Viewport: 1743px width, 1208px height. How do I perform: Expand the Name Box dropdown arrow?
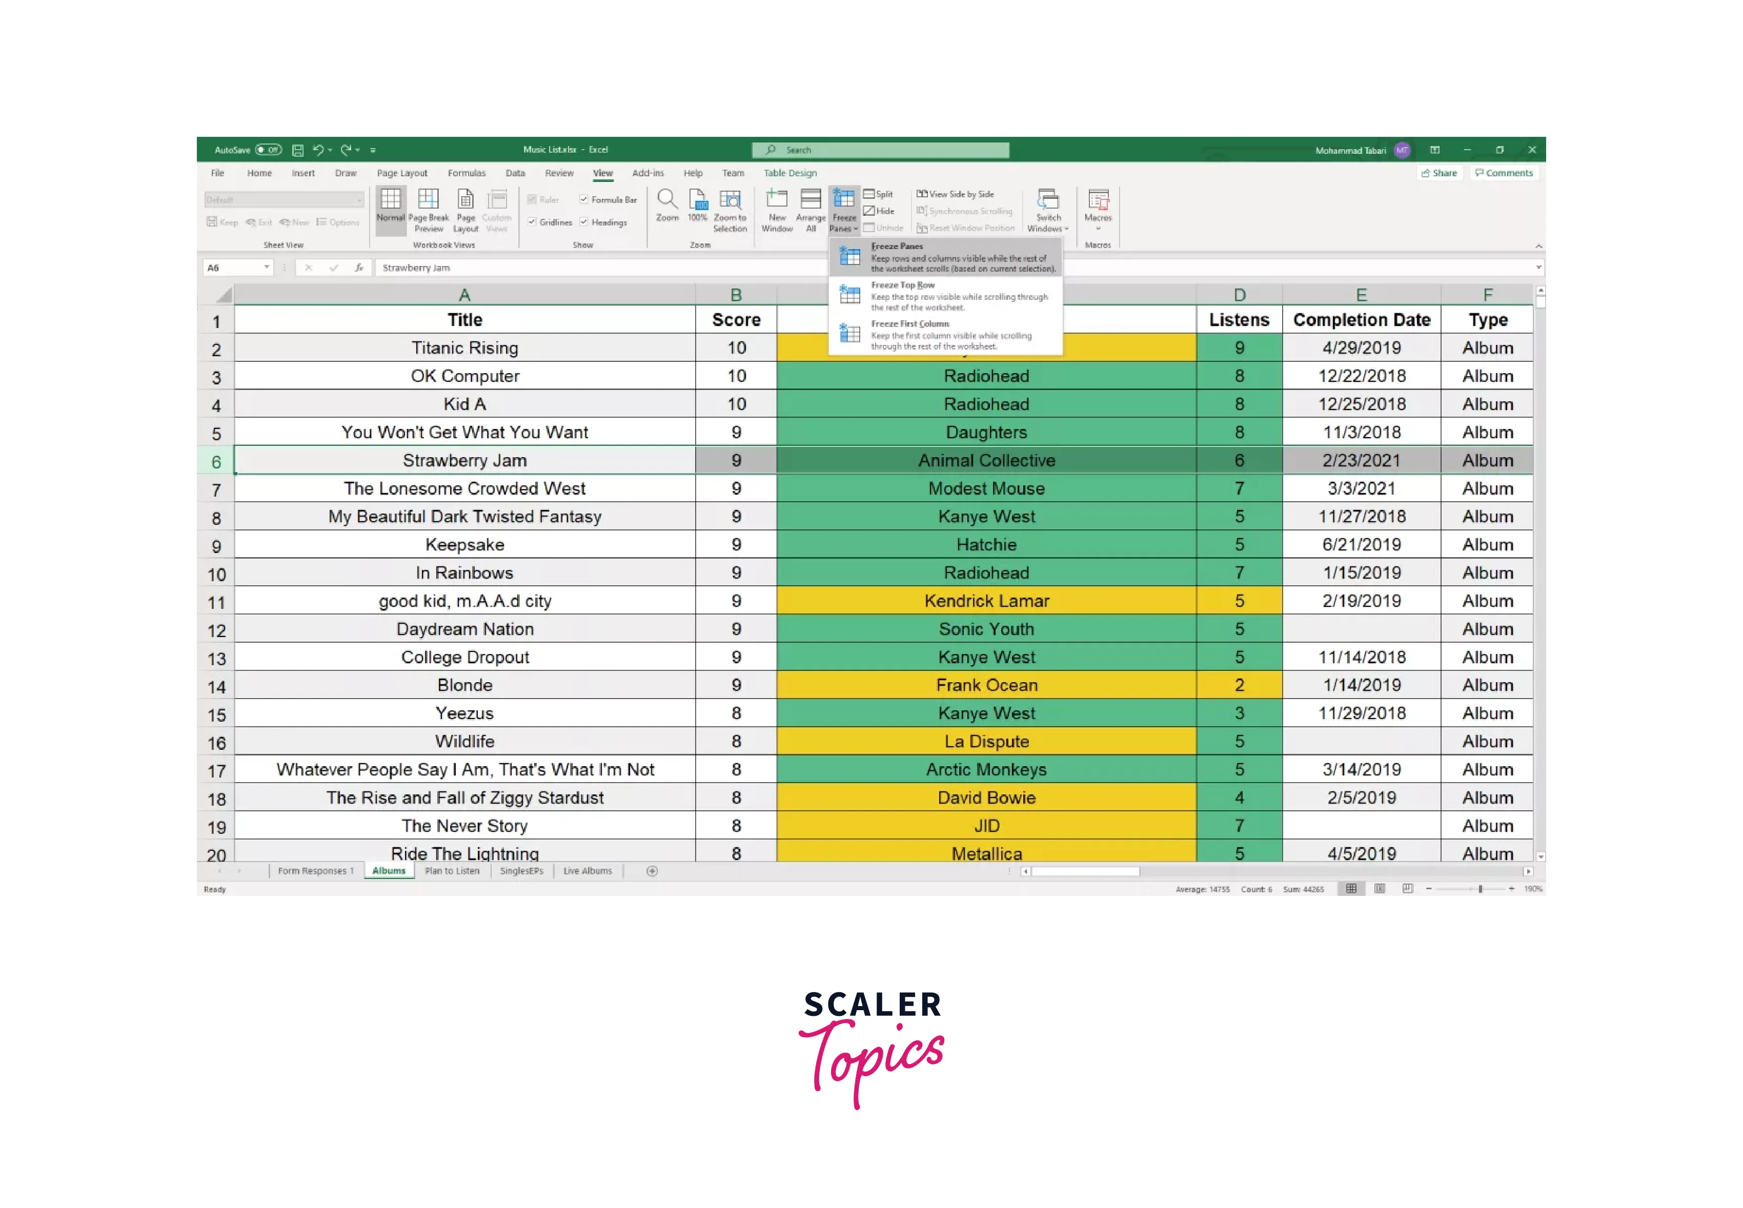coord(267,267)
